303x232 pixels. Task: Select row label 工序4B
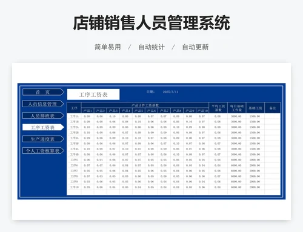[x=74, y=154]
